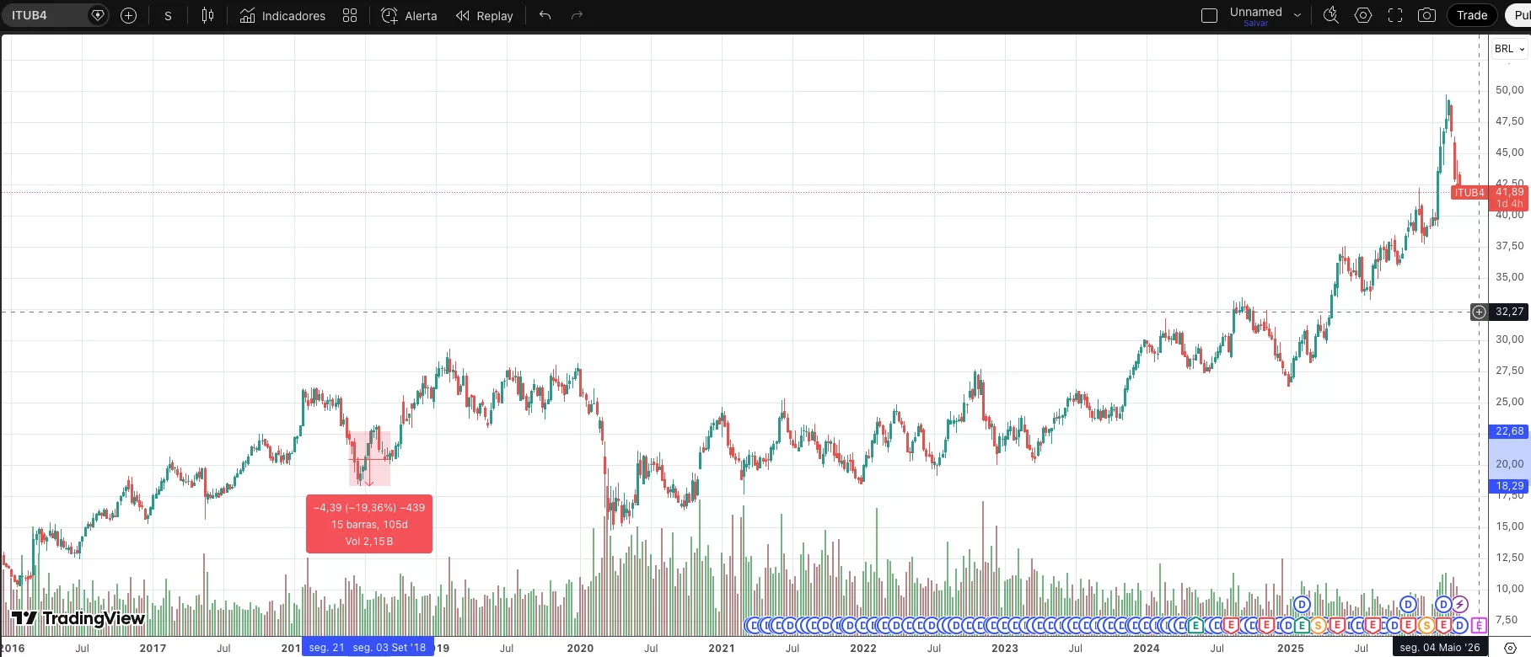Click the 12,50 price axis label

(x=1509, y=558)
